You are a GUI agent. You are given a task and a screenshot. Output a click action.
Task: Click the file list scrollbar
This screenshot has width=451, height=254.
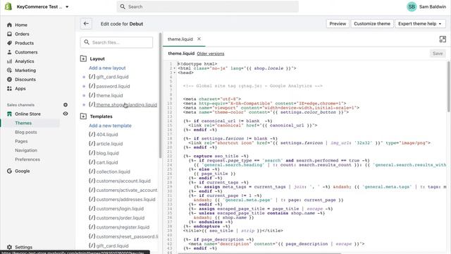pyautogui.click(x=160, y=95)
